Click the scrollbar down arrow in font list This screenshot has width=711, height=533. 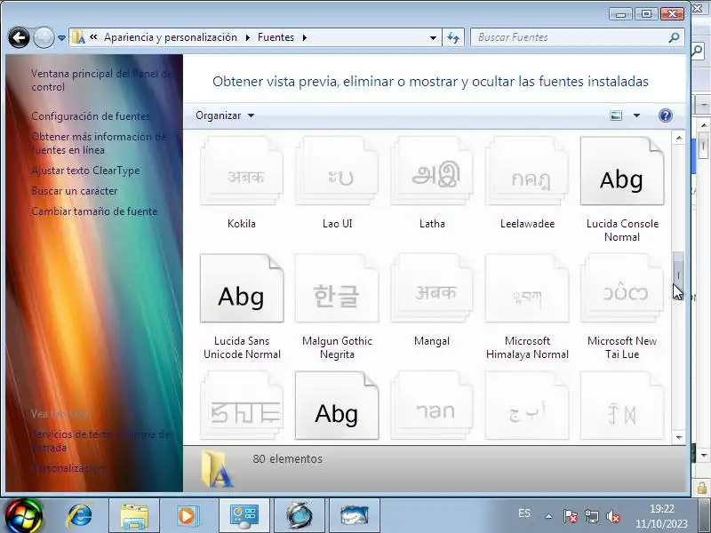tap(678, 437)
